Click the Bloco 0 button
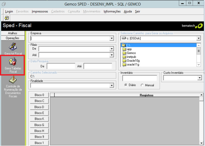This screenshot has width=205, height=146. 39,95
